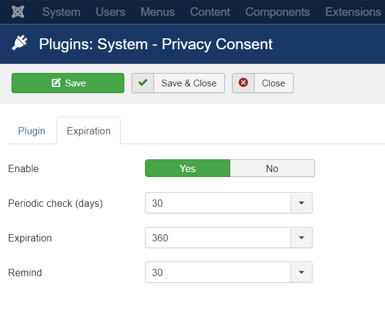The image size is (385, 312).
Task: Set Enable toggle to No
Action: click(272, 168)
